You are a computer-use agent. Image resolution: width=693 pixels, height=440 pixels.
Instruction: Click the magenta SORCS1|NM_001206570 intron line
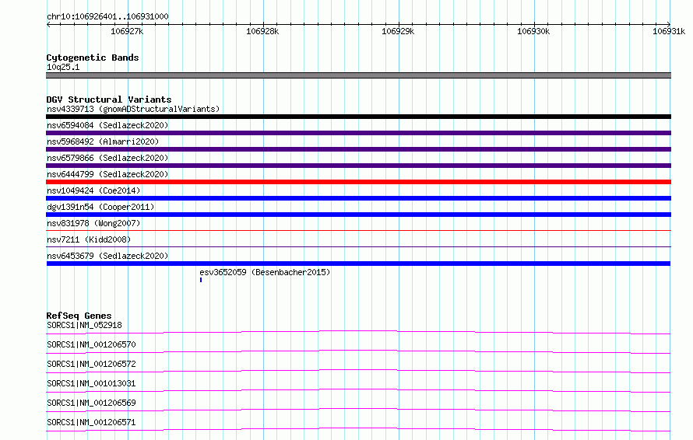click(x=358, y=351)
